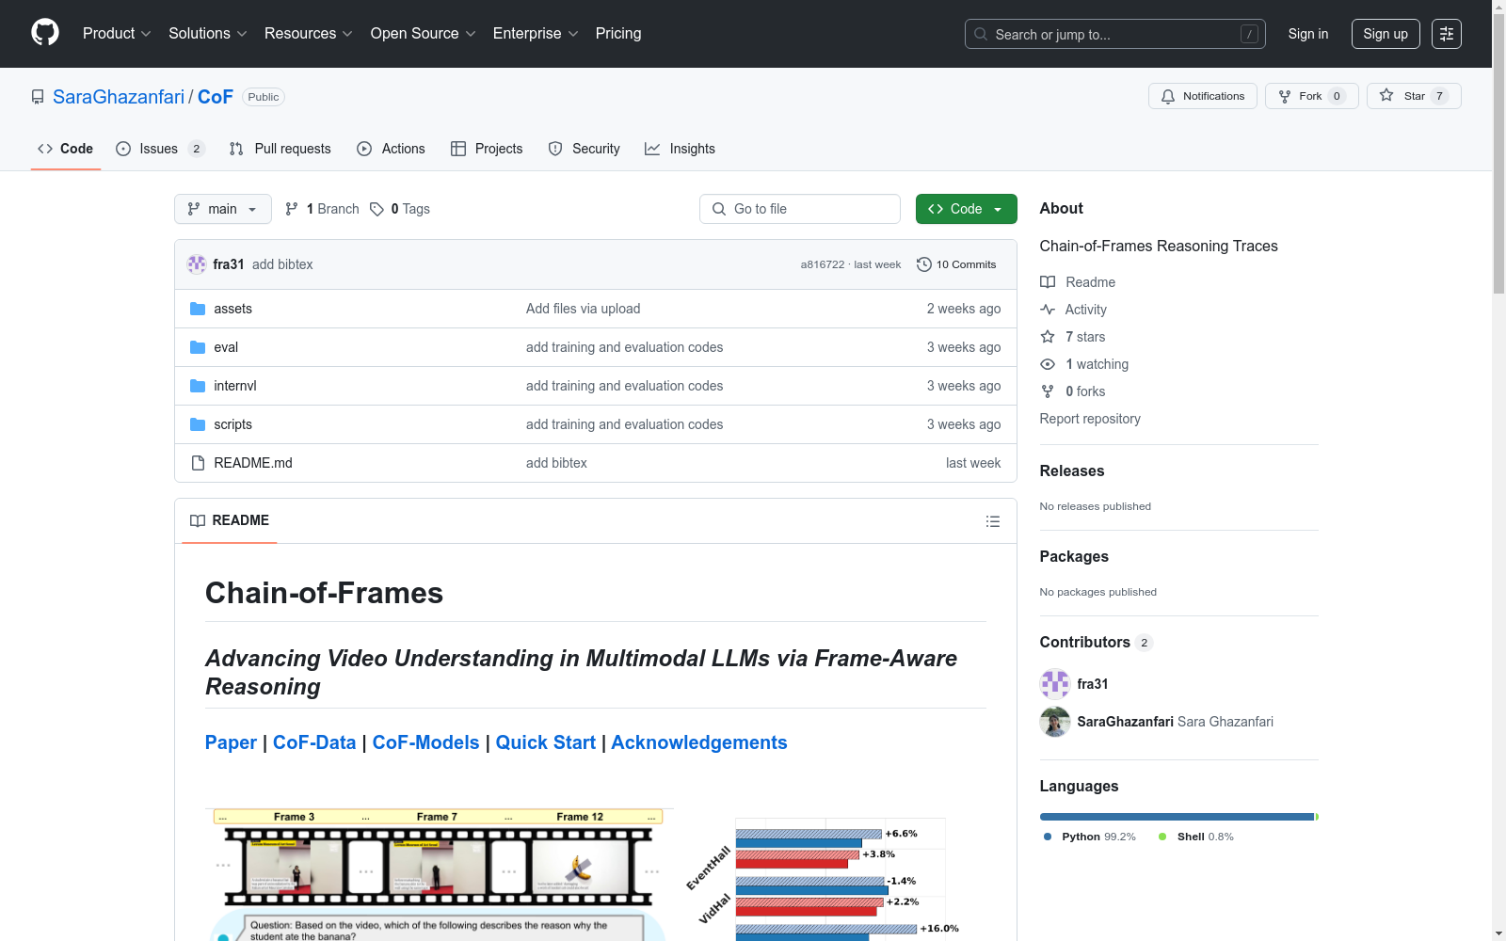Click the star icon next to 7 stars
This screenshot has height=941, width=1506.
point(1048,337)
